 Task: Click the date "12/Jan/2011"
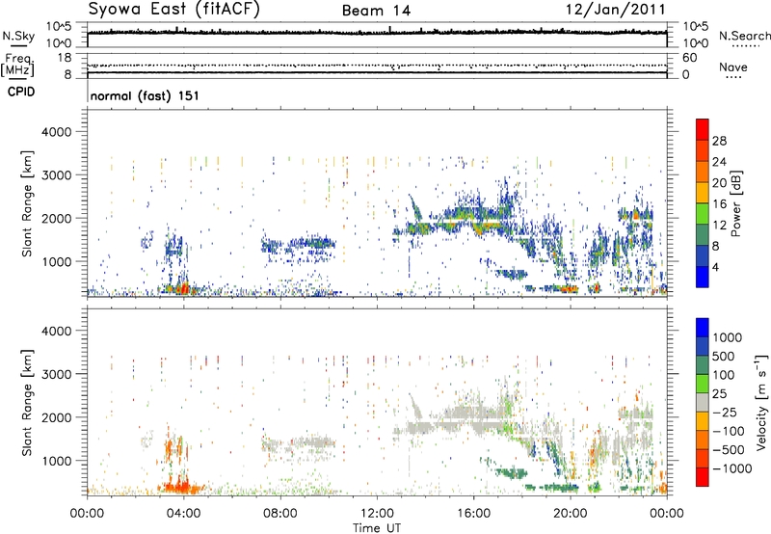click(x=615, y=10)
